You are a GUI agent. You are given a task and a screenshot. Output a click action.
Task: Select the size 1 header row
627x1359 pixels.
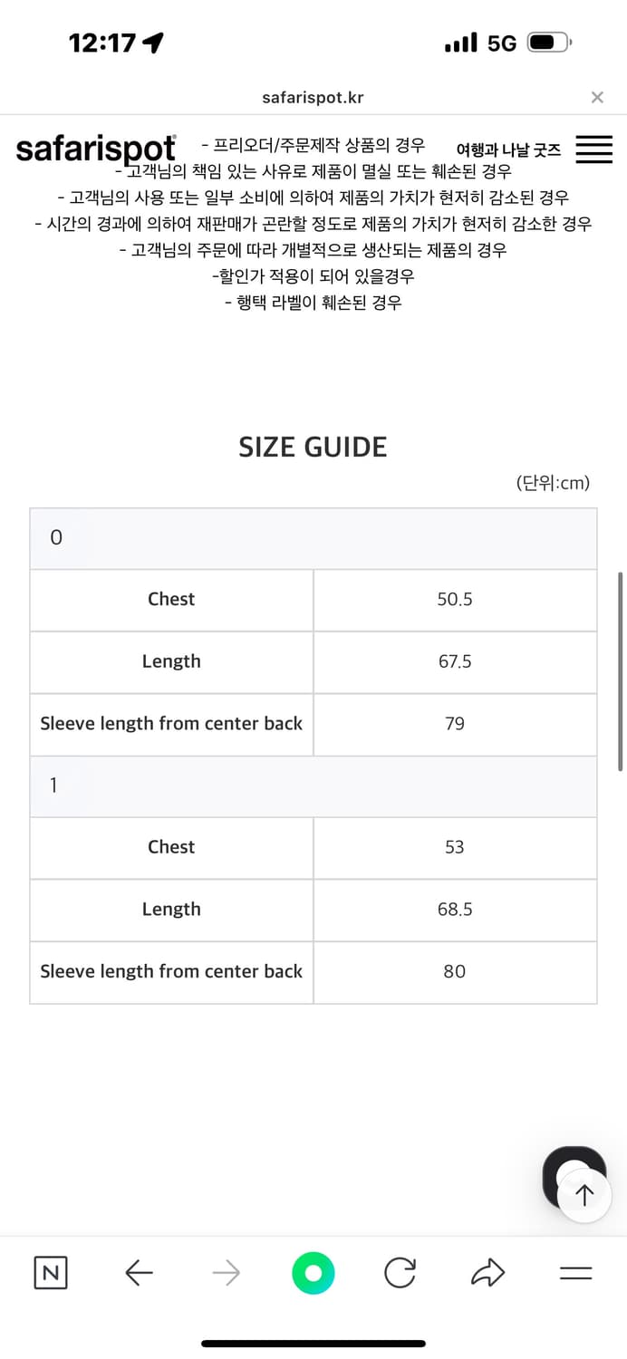tap(313, 786)
